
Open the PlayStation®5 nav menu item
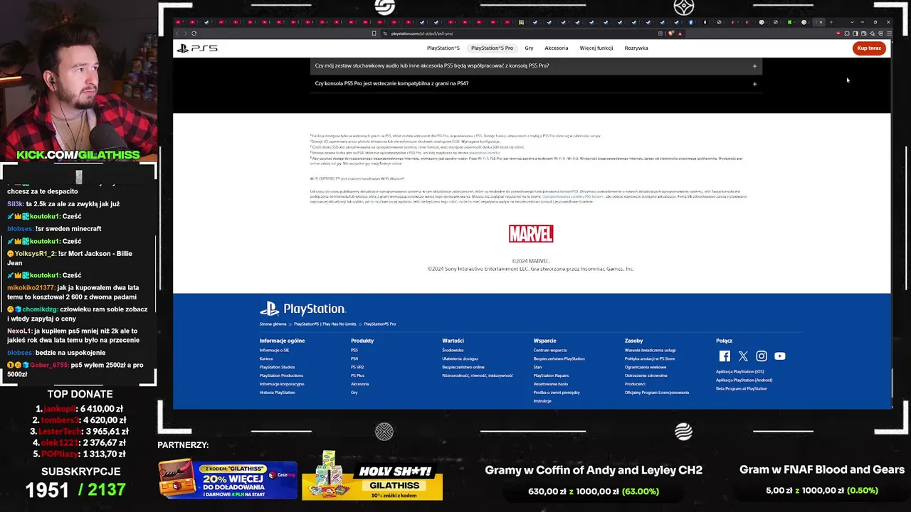[443, 48]
